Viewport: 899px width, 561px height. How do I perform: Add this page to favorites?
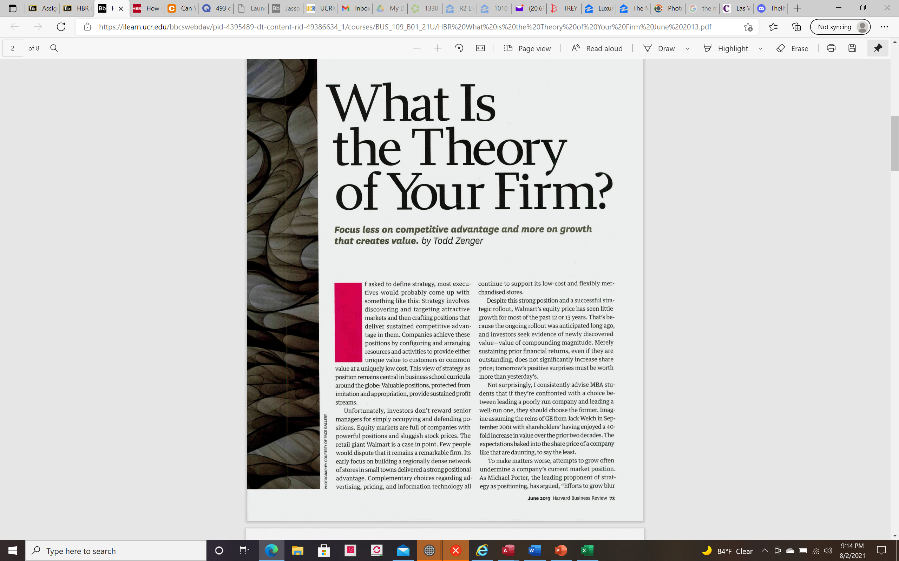click(748, 27)
